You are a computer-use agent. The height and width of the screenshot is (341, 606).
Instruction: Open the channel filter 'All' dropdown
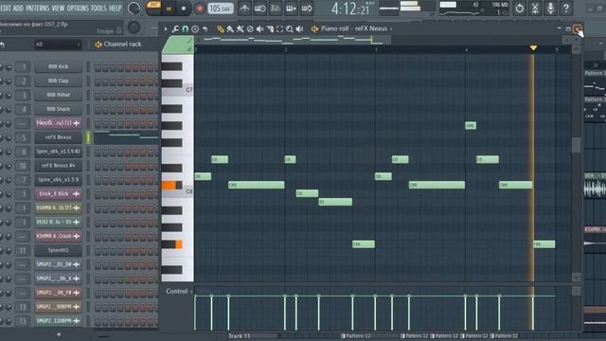pyautogui.click(x=57, y=45)
